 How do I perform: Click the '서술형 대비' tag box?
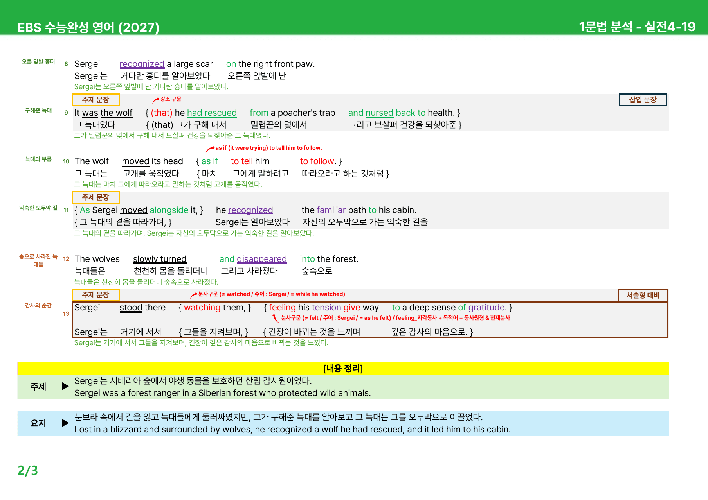pyautogui.click(x=643, y=295)
